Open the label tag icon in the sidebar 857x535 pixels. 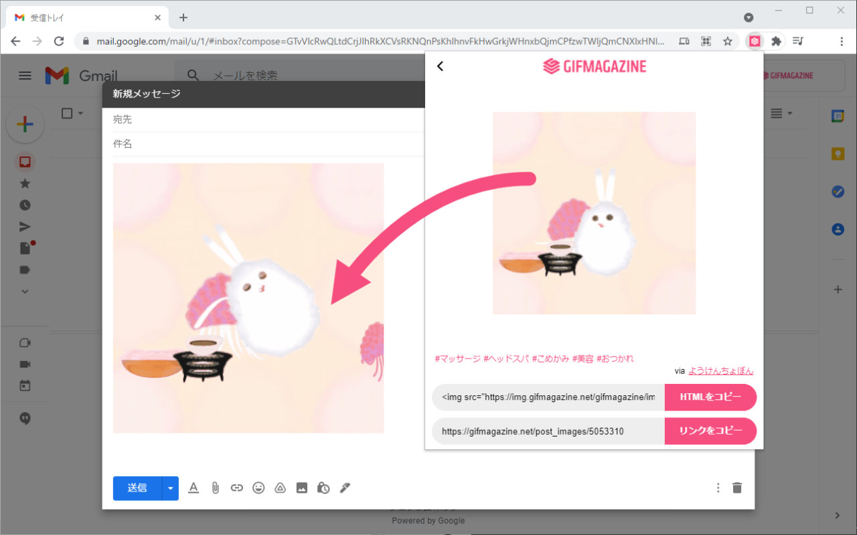coord(25,270)
